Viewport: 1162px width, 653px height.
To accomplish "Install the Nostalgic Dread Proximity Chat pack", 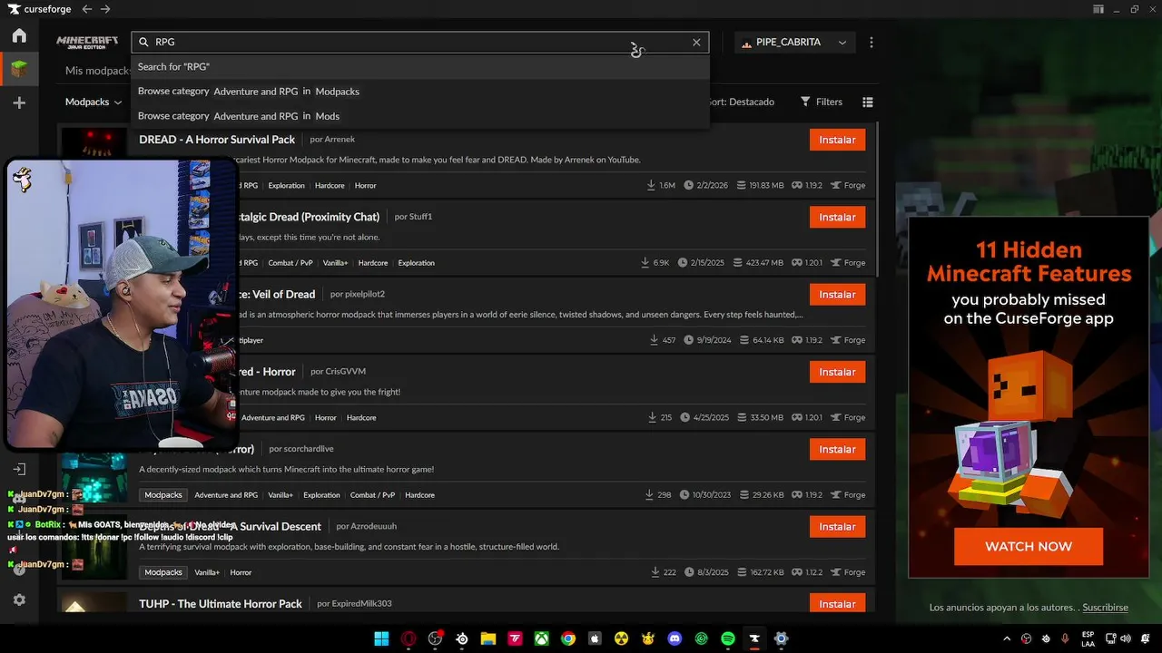I will click(837, 217).
